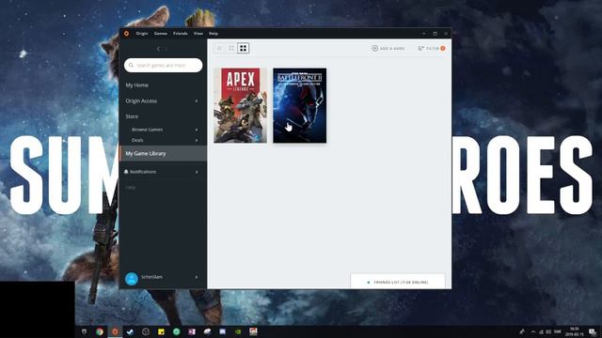Open the View menu
This screenshot has width=602, height=338.
pyautogui.click(x=198, y=34)
